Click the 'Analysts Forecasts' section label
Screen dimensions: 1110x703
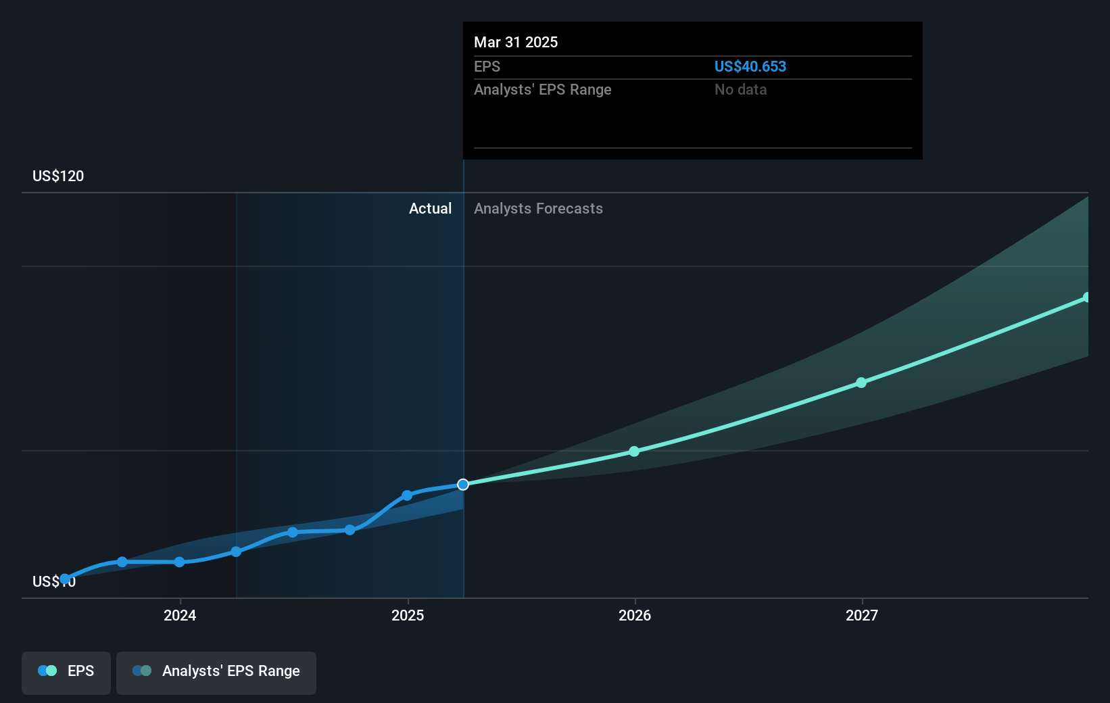pos(538,208)
